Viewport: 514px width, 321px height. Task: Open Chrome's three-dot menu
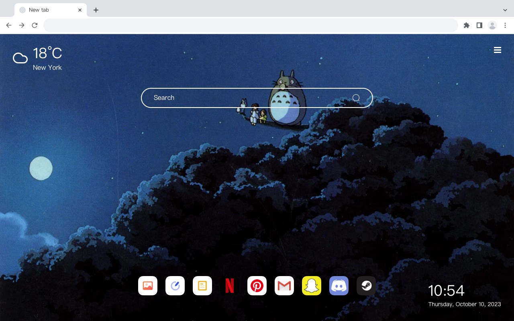(x=505, y=25)
